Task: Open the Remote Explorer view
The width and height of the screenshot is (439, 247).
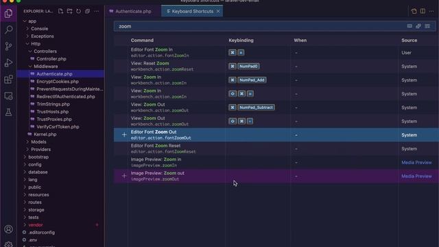Action: point(8,96)
